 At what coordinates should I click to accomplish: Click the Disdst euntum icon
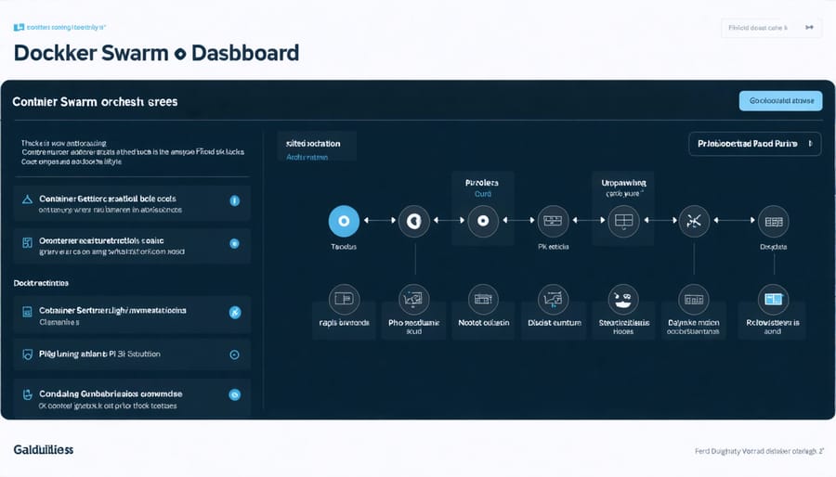pos(553,299)
